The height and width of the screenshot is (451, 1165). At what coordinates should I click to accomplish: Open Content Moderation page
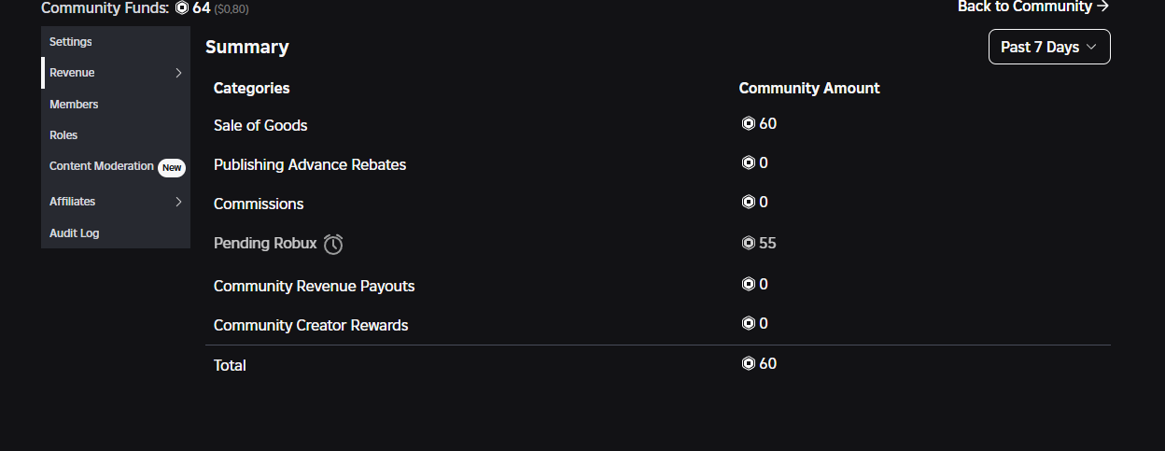[102, 166]
